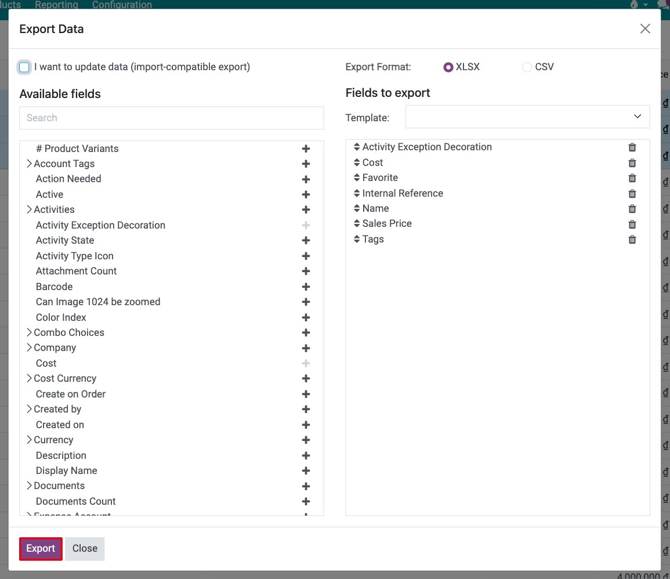Add '# Product Variants' field with plus icon
Image resolution: width=670 pixels, height=579 pixels.
pos(306,149)
